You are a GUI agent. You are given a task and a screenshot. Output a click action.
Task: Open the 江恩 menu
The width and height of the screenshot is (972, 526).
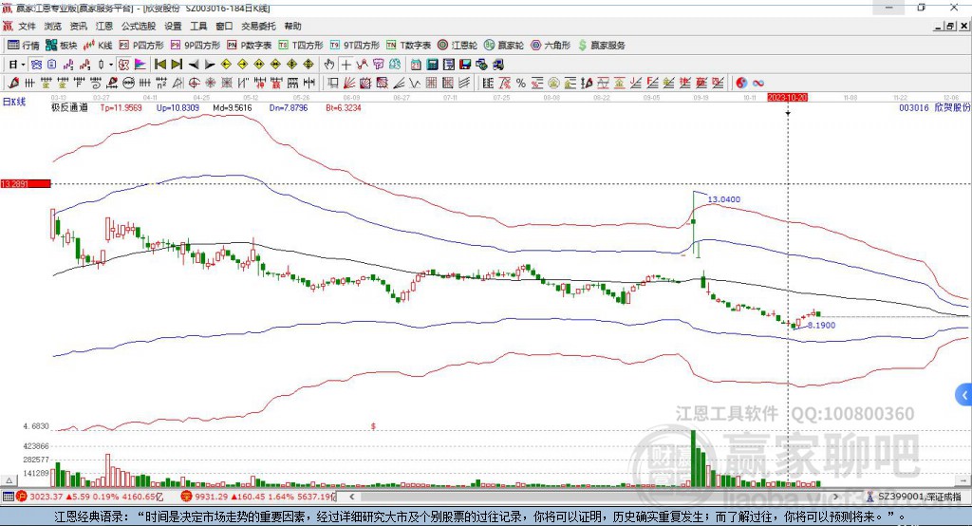click(104, 26)
